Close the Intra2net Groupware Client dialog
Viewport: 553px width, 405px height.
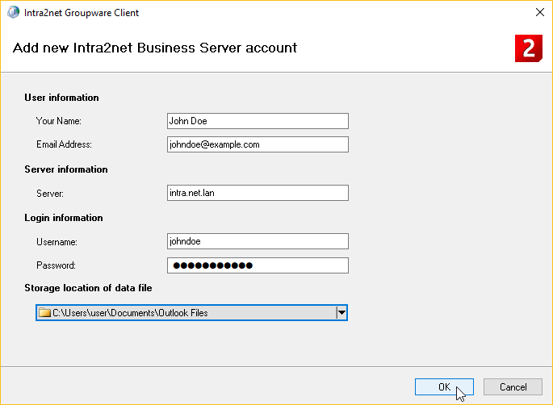pos(539,12)
